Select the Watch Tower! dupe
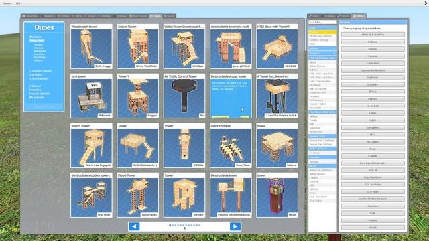429x241 pixels. [91, 145]
